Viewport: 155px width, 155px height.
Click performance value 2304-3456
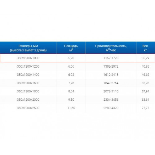(111, 100)
